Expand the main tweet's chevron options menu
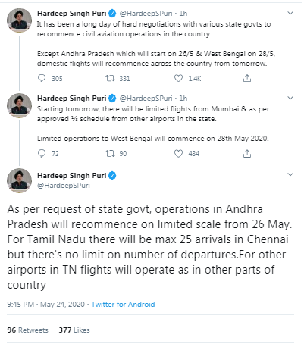This screenshot has height=344, width=304. (x=290, y=174)
